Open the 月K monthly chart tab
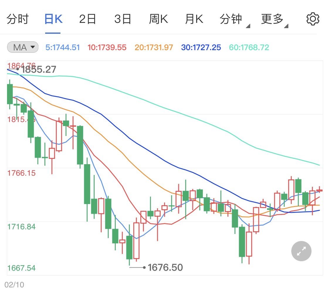The height and width of the screenshot is (292, 330). pos(194,19)
